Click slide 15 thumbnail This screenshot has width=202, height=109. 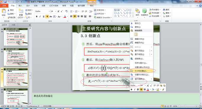tap(16, 57)
